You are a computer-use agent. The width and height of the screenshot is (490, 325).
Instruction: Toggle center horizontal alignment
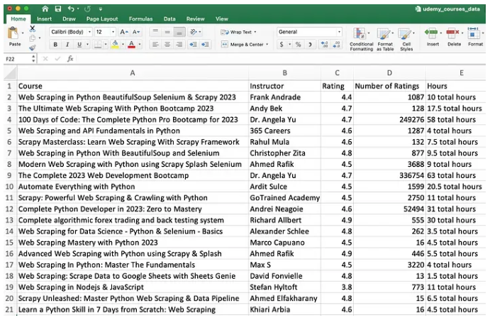tap(167, 44)
